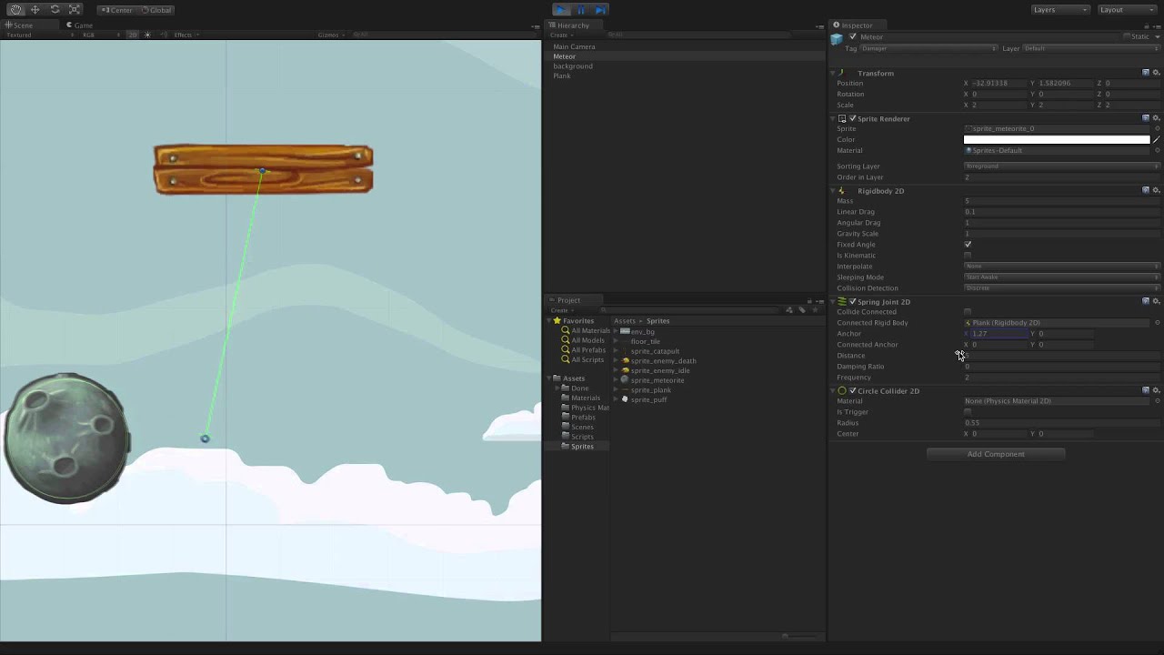Open Spring Joint 2D gear settings
The width and height of the screenshot is (1164, 655).
[x=1156, y=301]
